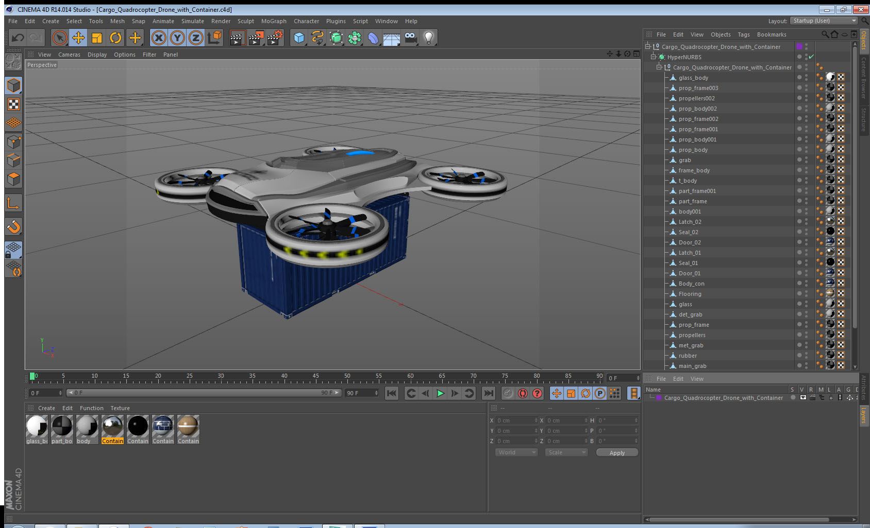The height and width of the screenshot is (528, 870).
Task: Select the part_bo material swatch
Action: 62,430
